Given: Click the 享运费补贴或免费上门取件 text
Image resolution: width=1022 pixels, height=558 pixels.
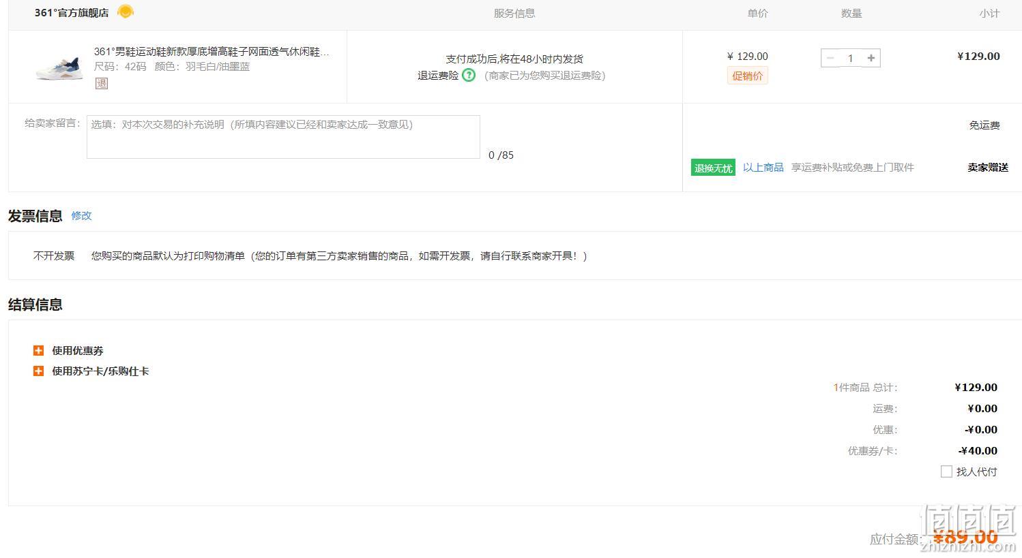Looking at the screenshot, I should point(852,167).
